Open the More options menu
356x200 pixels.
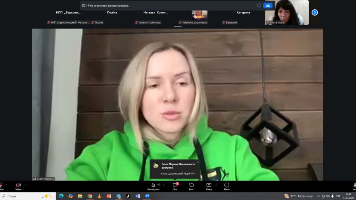[x=227, y=186]
